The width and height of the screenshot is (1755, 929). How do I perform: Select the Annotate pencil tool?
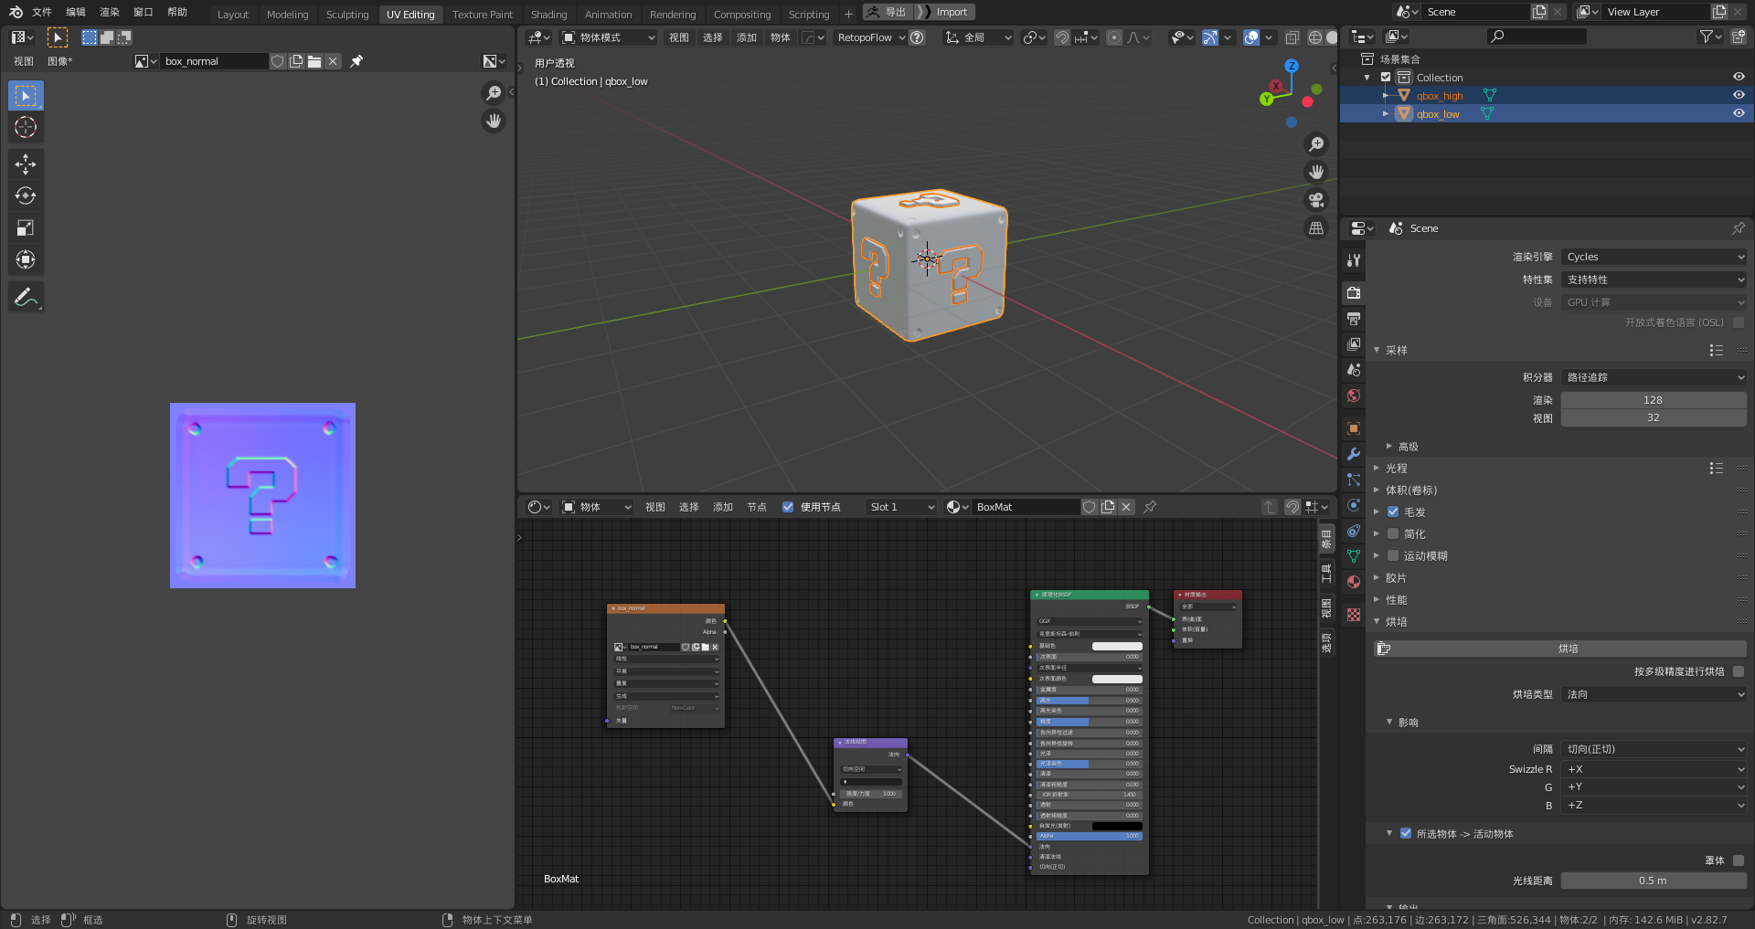click(x=26, y=297)
